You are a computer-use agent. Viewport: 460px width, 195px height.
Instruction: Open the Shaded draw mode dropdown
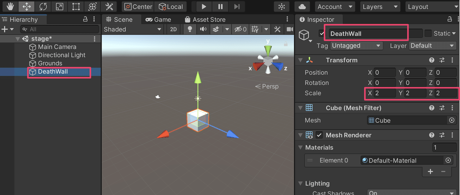pos(133,29)
